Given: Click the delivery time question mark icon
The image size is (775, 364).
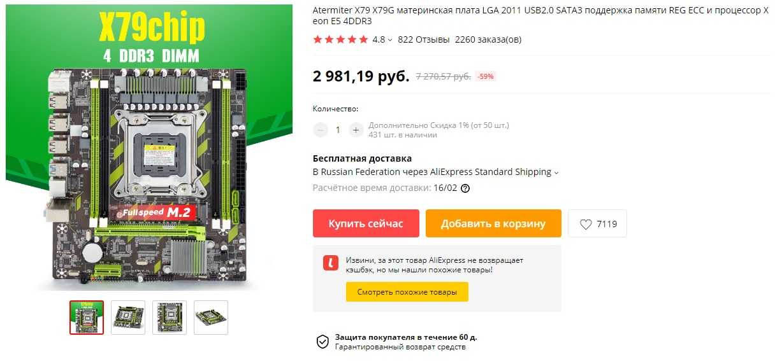Looking at the screenshot, I should click(x=465, y=188).
